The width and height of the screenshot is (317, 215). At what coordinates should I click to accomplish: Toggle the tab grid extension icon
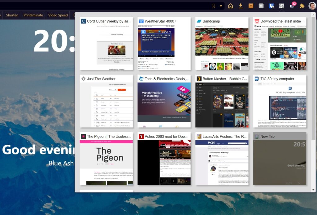point(281,6)
